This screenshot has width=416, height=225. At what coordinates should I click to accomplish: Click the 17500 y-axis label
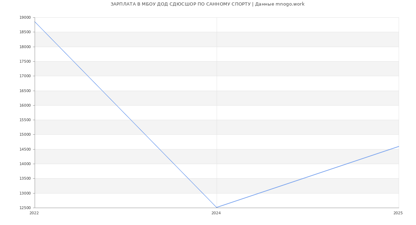[x=25, y=62]
